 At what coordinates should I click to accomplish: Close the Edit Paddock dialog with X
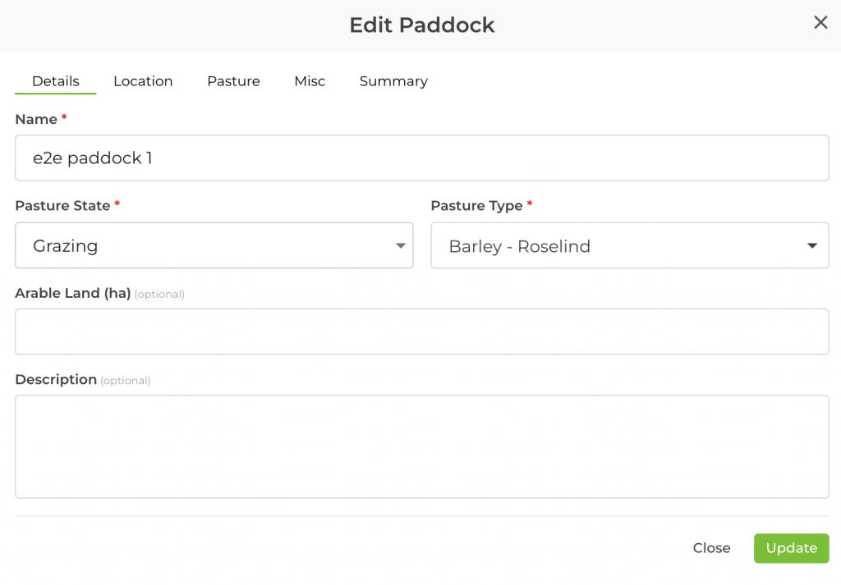pyautogui.click(x=820, y=23)
